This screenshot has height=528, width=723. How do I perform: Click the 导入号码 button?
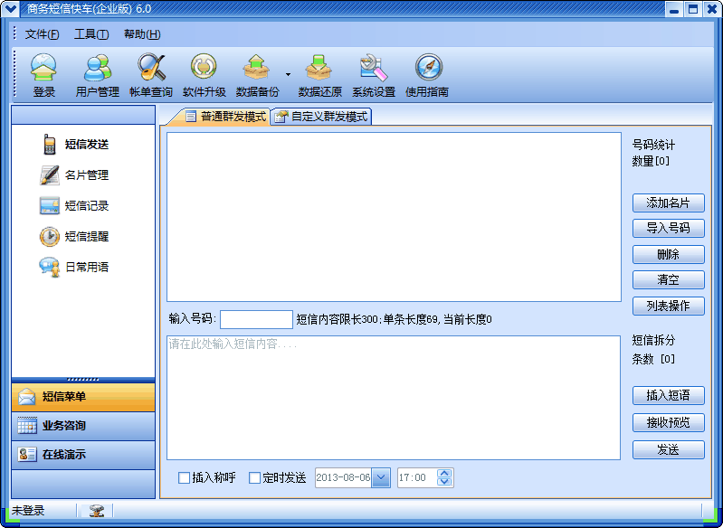coord(668,228)
